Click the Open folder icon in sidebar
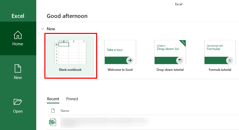The image size is (239, 130). coord(18,102)
